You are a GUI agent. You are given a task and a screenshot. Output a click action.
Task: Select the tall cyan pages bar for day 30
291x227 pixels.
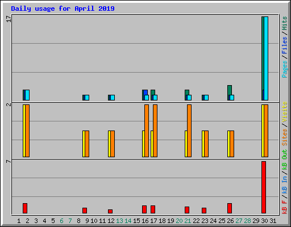(x=266, y=58)
